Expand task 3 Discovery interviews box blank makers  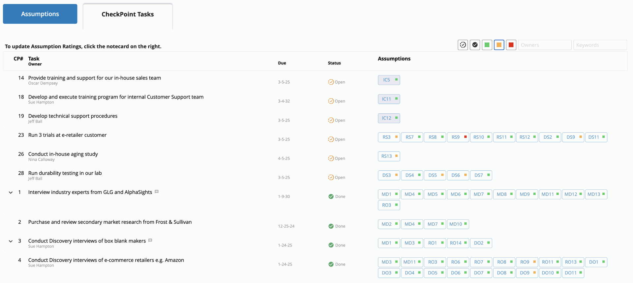[11, 241]
